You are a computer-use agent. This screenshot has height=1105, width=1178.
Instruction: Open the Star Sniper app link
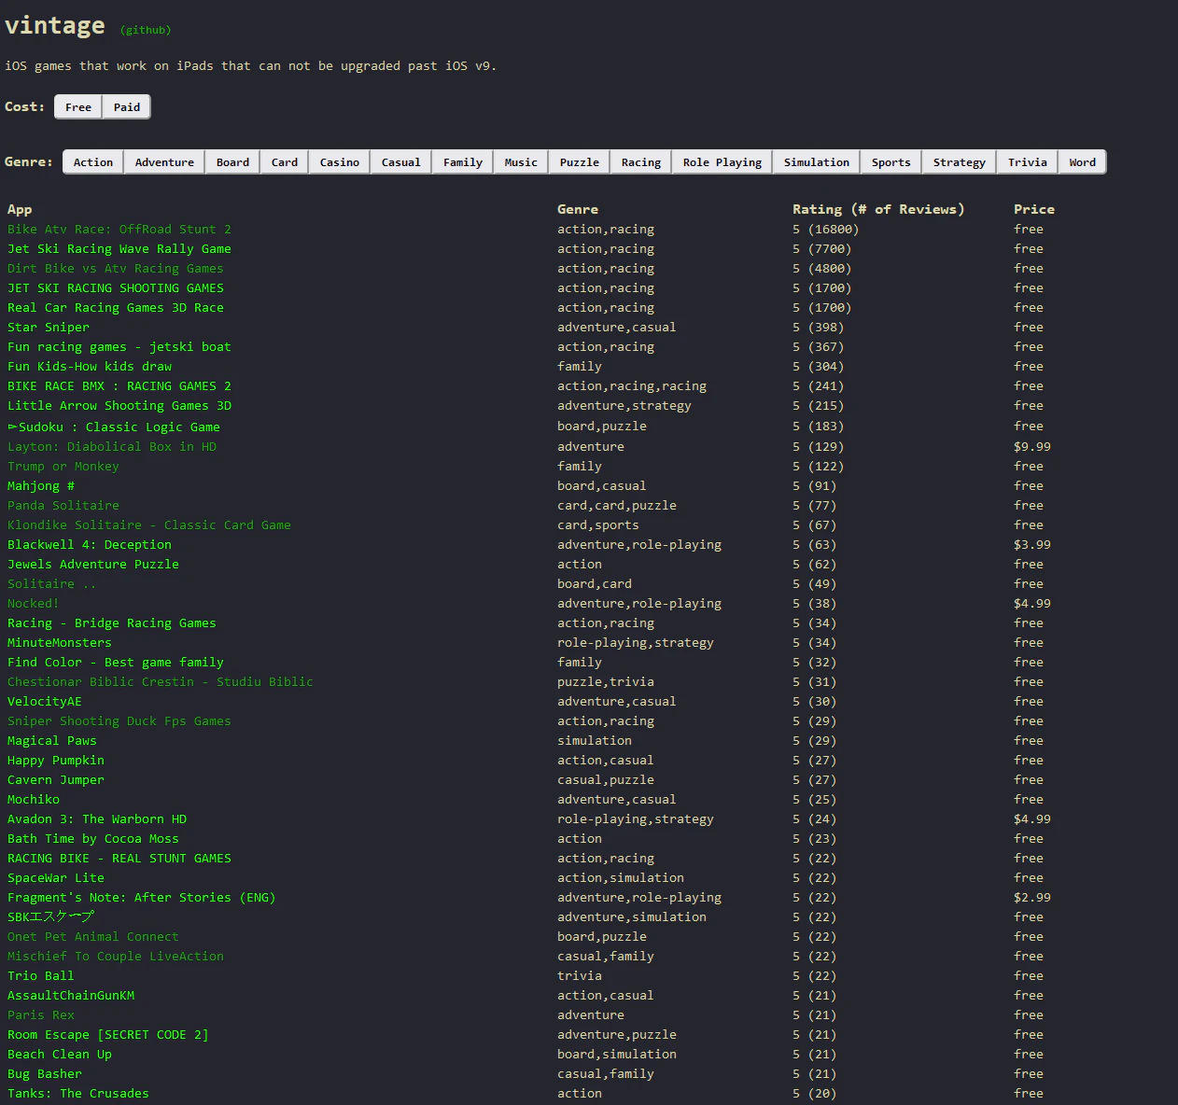[49, 328]
